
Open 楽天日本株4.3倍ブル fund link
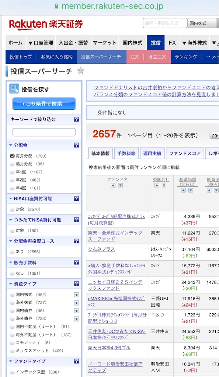click(x=109, y=348)
